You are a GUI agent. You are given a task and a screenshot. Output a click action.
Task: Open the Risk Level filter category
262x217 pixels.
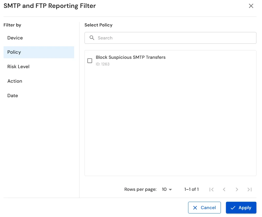click(x=39, y=67)
